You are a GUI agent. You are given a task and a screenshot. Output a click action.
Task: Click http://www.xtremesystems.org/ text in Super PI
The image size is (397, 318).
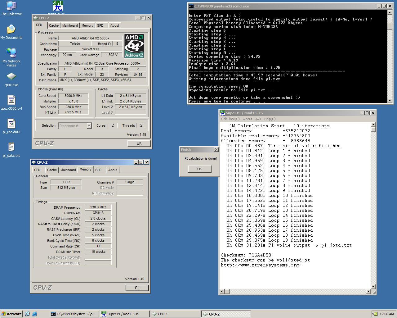click(261, 265)
